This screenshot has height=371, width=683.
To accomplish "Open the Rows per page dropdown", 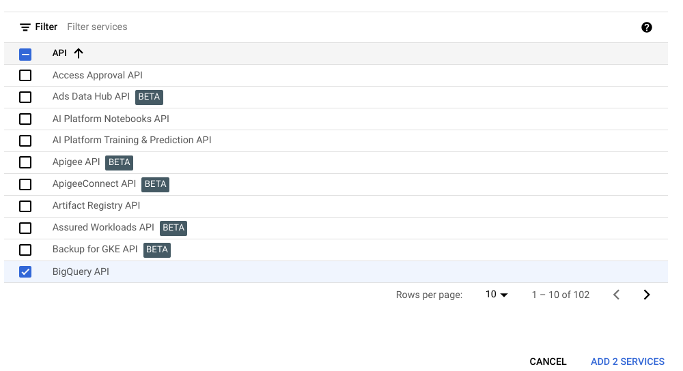I will coord(497,295).
